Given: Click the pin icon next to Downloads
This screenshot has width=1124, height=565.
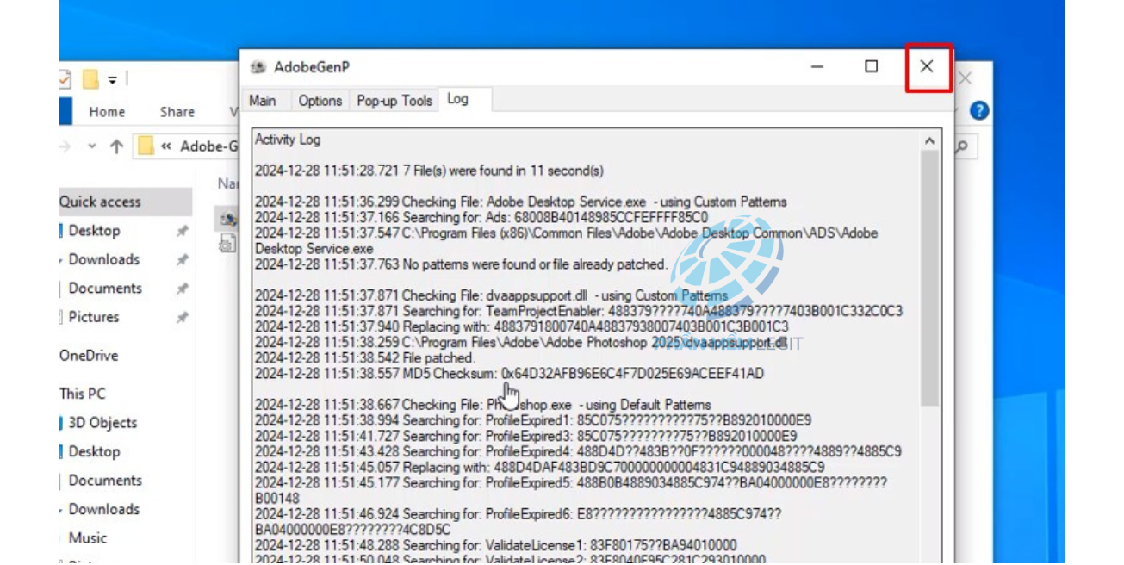Looking at the screenshot, I should [182, 260].
